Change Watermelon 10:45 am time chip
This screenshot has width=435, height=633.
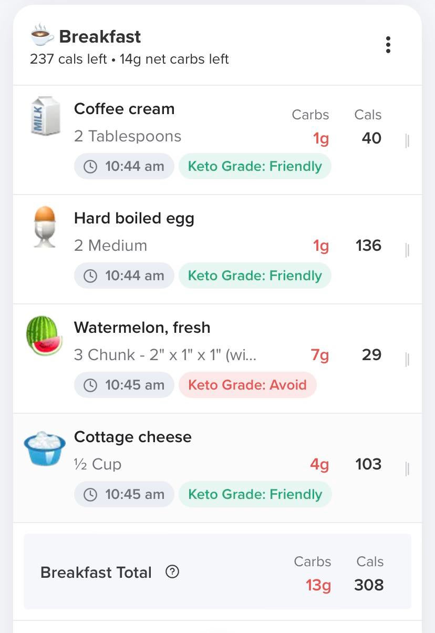pos(124,385)
